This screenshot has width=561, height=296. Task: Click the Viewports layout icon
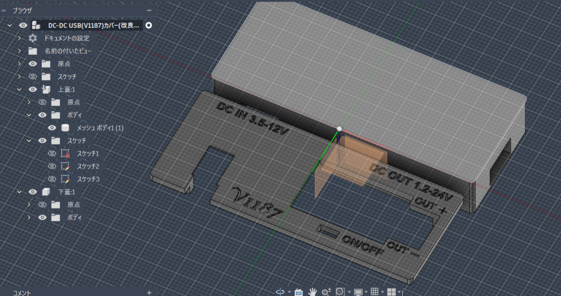pos(391,292)
